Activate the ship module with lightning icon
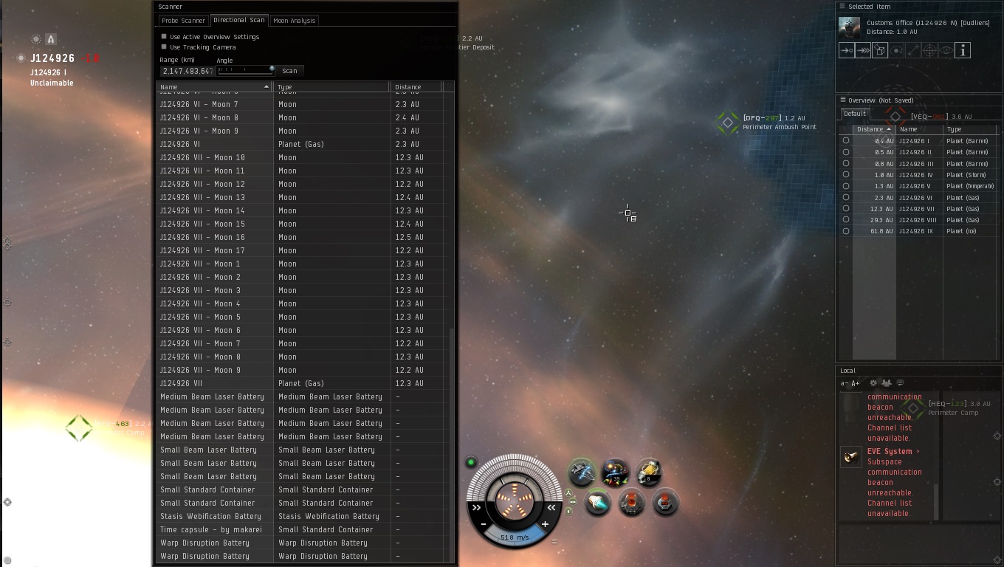The width and height of the screenshot is (1004, 567). (582, 472)
